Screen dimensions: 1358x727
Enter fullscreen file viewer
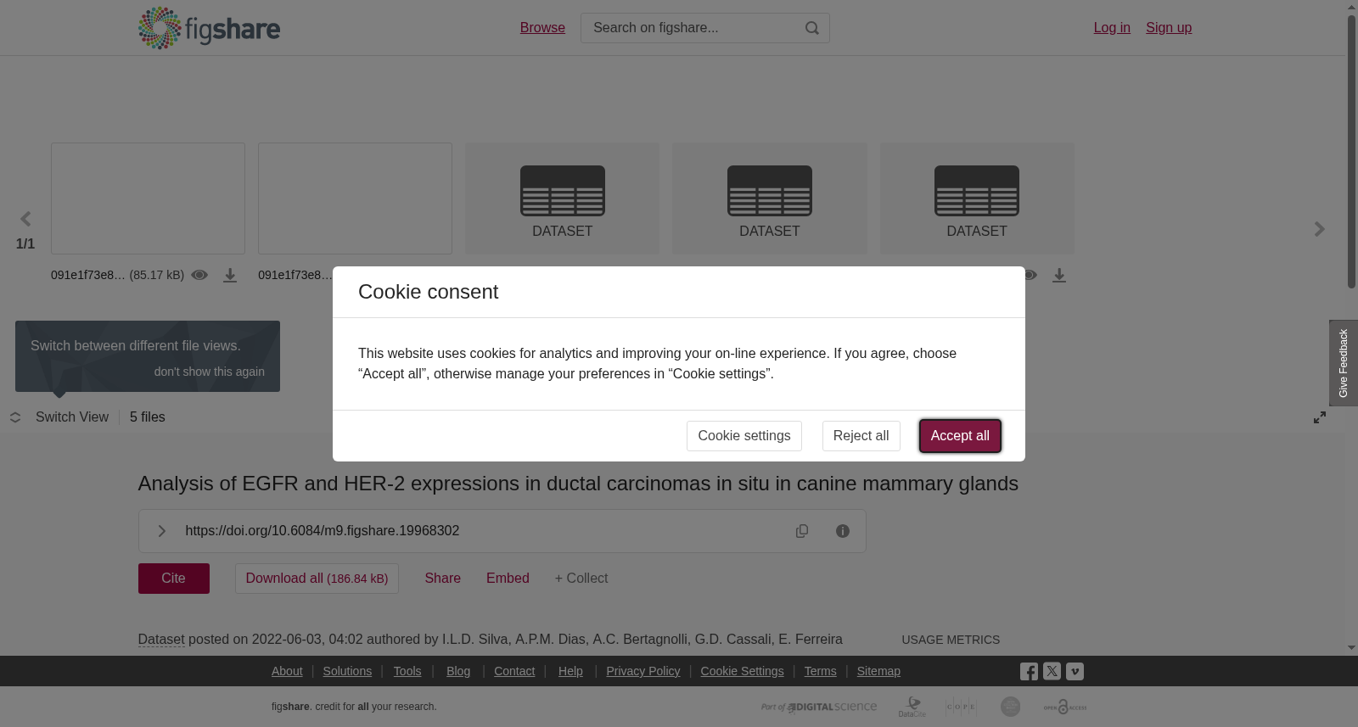(1320, 417)
